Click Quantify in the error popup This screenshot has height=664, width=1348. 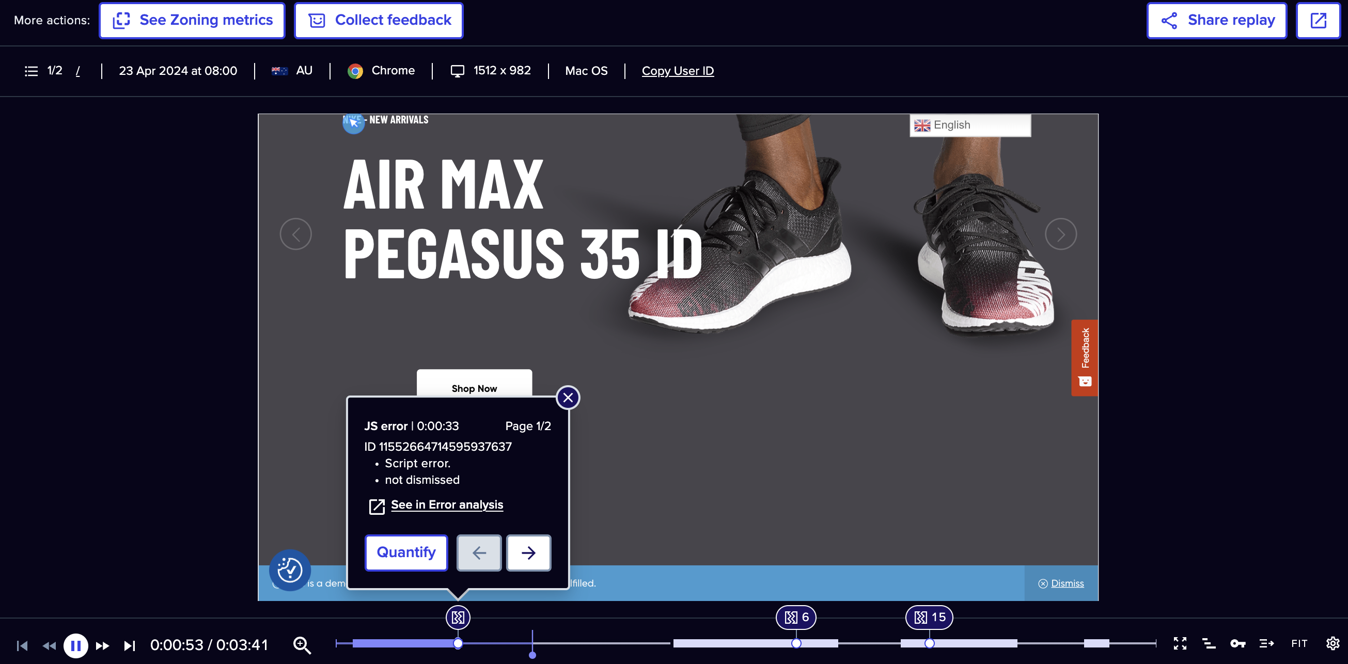(x=406, y=552)
